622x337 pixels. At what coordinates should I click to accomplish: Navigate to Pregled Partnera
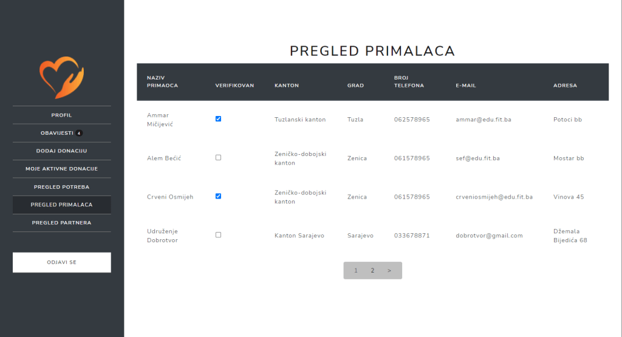tap(62, 223)
